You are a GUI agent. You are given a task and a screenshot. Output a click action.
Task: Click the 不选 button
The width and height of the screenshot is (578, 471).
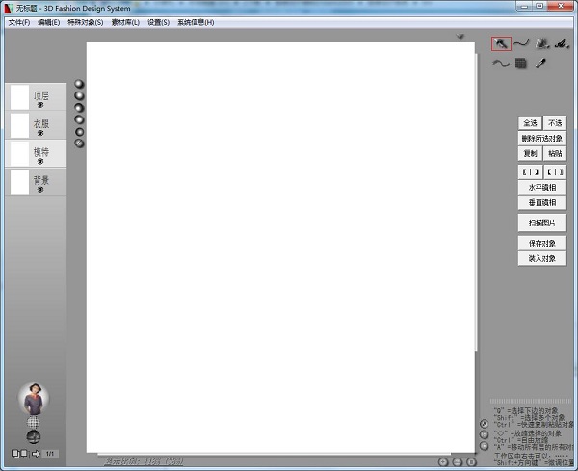[x=555, y=123]
